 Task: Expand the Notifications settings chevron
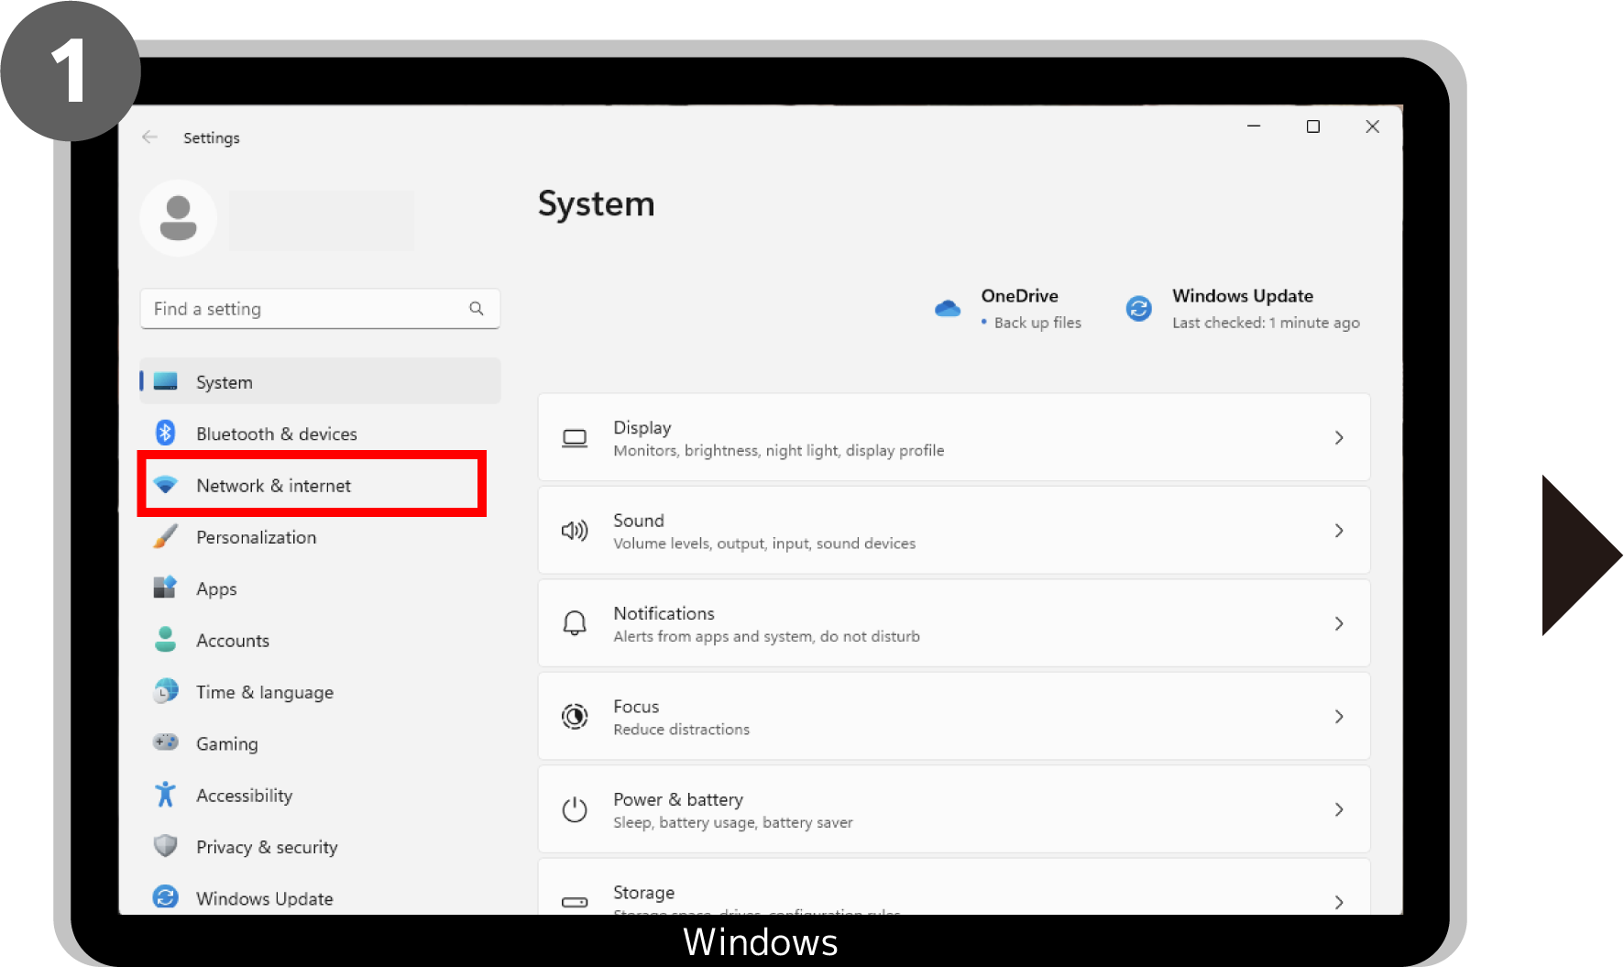point(1339,624)
